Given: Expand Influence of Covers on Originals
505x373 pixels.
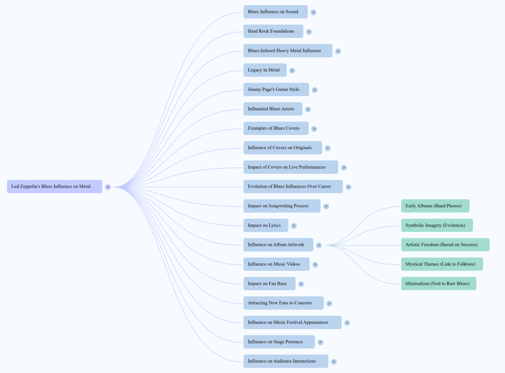Looking at the screenshot, I should [327, 148].
